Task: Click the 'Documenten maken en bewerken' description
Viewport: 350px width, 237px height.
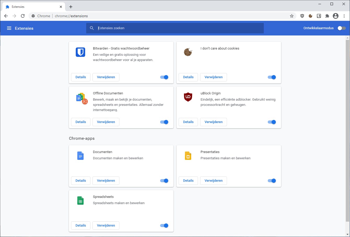Action: [x=118, y=158]
